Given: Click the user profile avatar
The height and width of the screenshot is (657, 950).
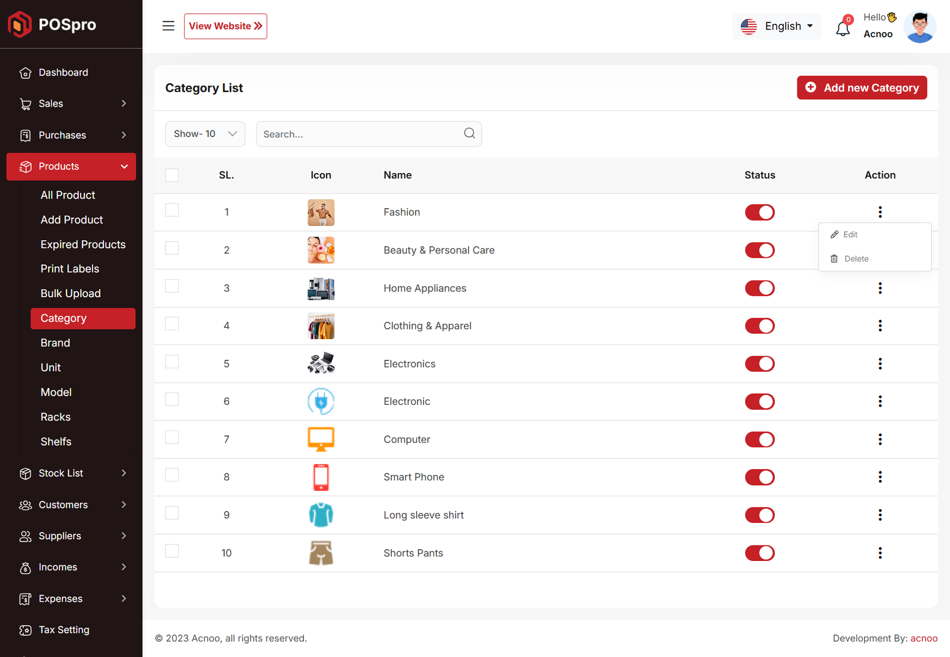Looking at the screenshot, I should (x=919, y=27).
